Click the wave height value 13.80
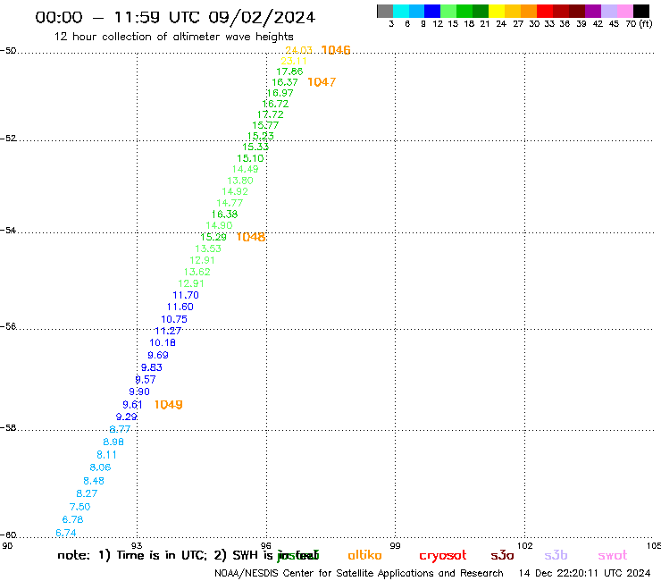The height and width of the screenshot is (581, 661). click(x=240, y=181)
